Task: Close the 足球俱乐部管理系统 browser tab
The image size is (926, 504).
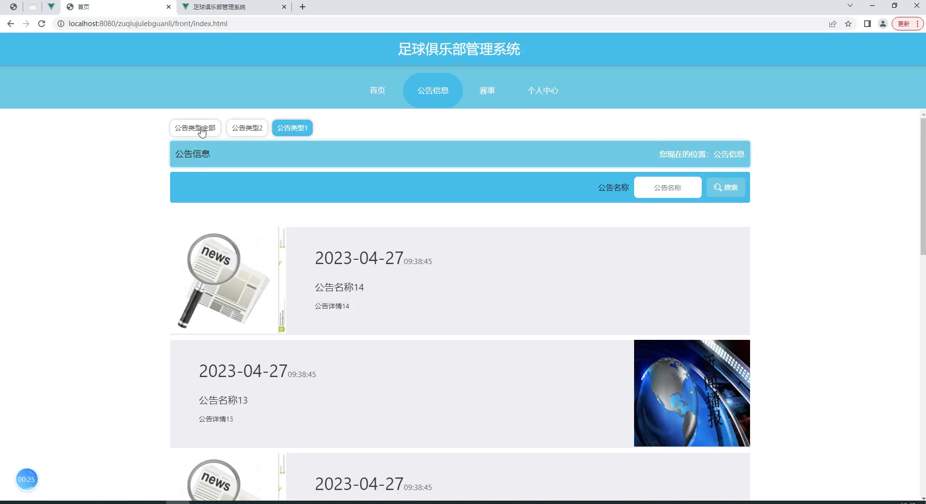Action: pos(284,7)
